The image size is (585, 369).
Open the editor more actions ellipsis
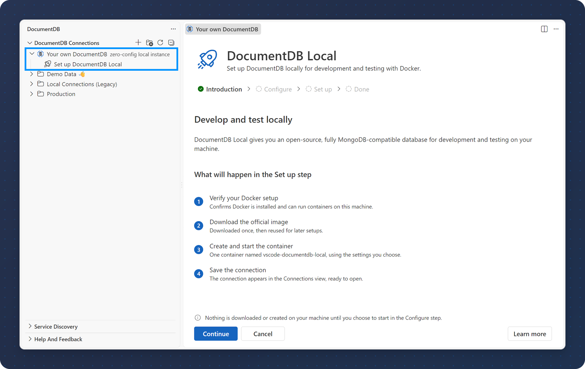pos(556,29)
